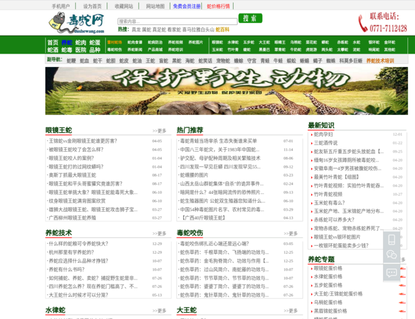
Task: Focus the search keyword input field
Action: pos(185,21)
